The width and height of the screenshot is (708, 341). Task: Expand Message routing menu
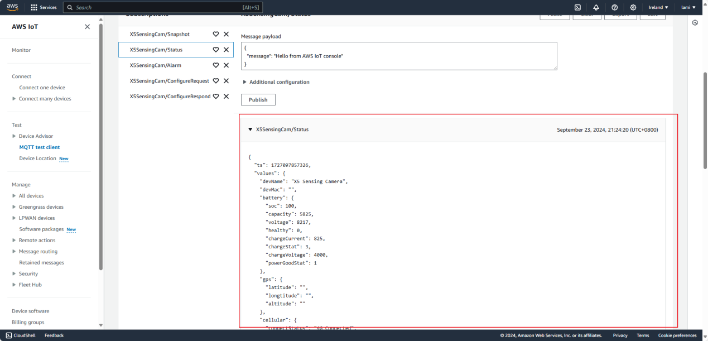click(14, 252)
